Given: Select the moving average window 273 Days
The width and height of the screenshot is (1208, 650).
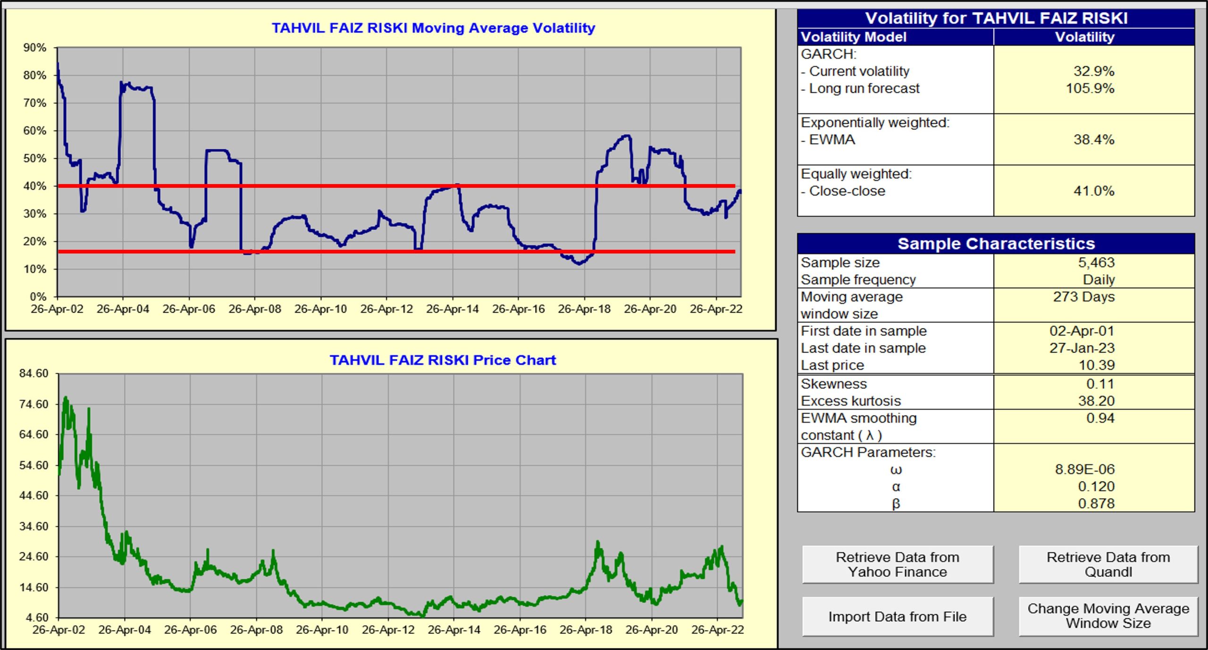Looking at the screenshot, I should 1084,297.
